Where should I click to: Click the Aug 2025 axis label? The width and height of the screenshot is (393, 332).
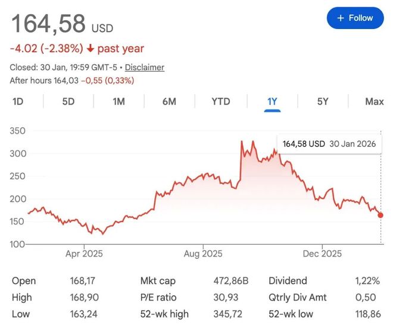(x=203, y=254)
